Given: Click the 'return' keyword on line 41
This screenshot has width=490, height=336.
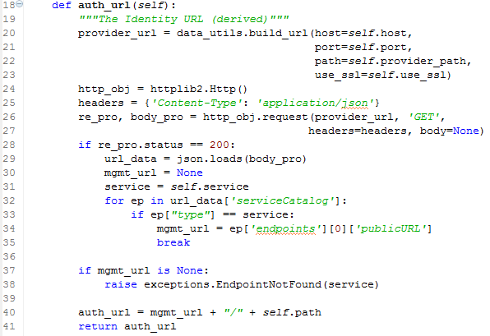Looking at the screenshot, I should point(98,326).
